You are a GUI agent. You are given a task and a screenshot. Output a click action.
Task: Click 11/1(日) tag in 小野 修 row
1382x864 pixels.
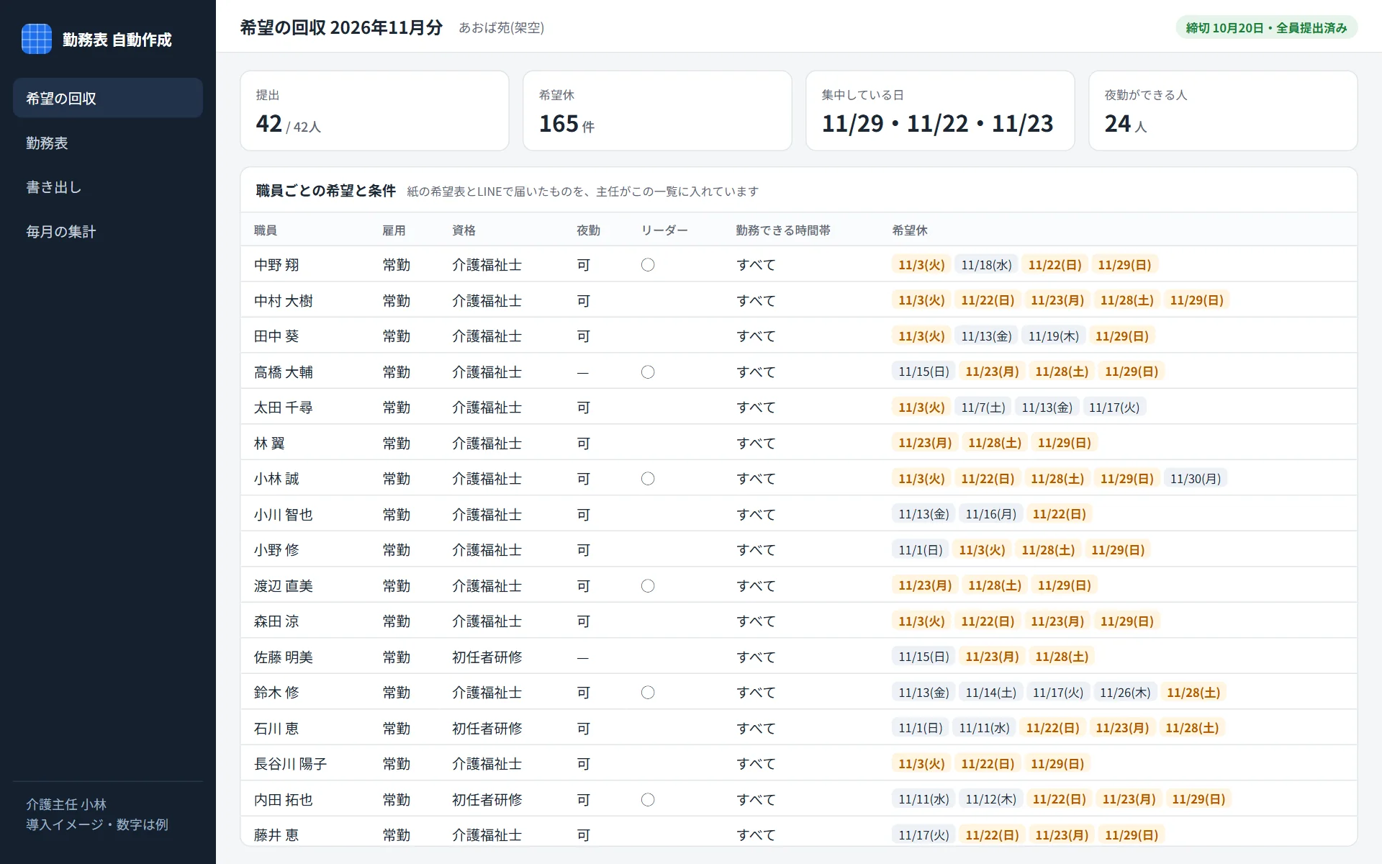pyautogui.click(x=920, y=550)
